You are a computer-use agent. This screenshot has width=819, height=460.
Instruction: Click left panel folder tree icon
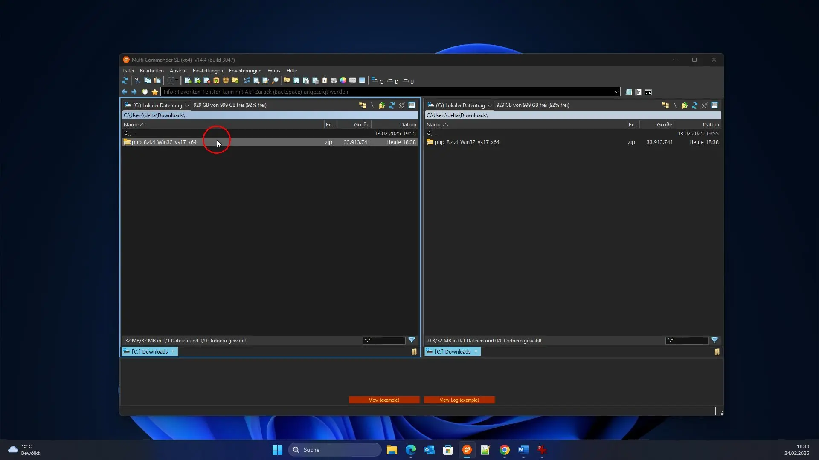363,105
